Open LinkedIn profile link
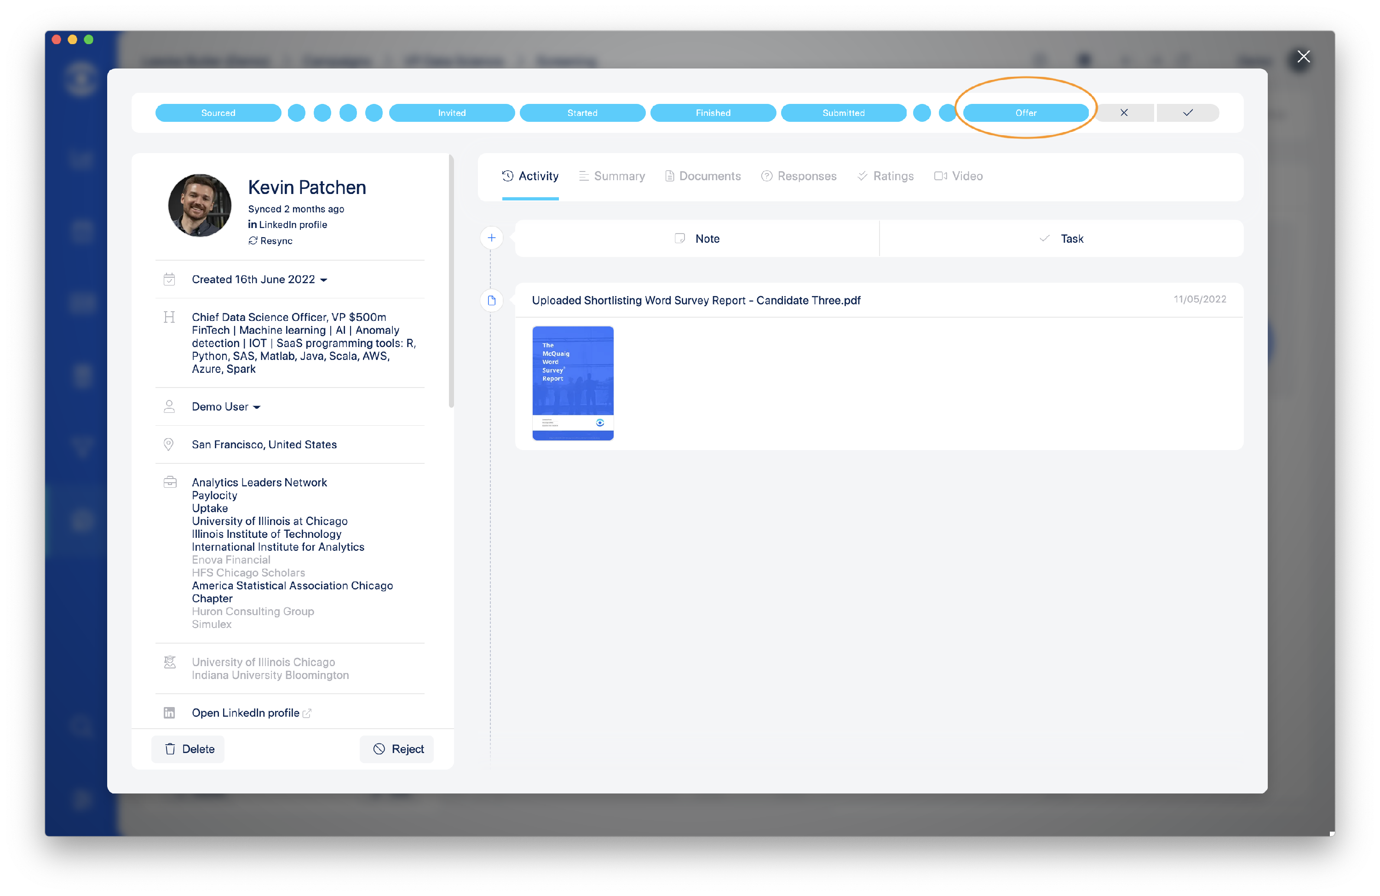The image size is (1380, 896). coord(246,713)
